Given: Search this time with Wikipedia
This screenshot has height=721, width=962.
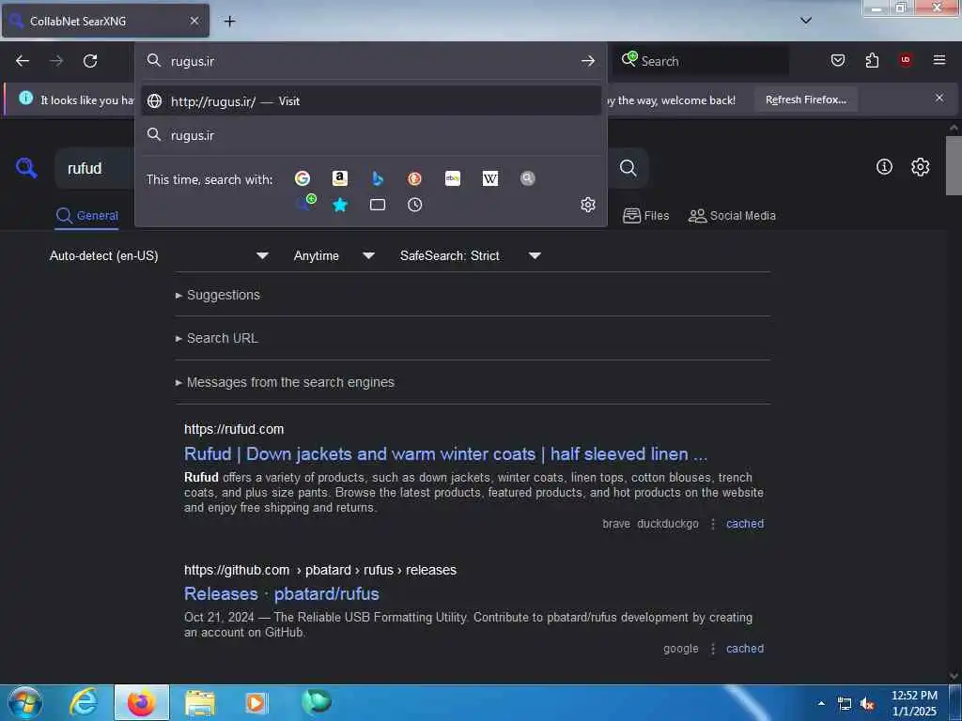Looking at the screenshot, I should point(490,178).
